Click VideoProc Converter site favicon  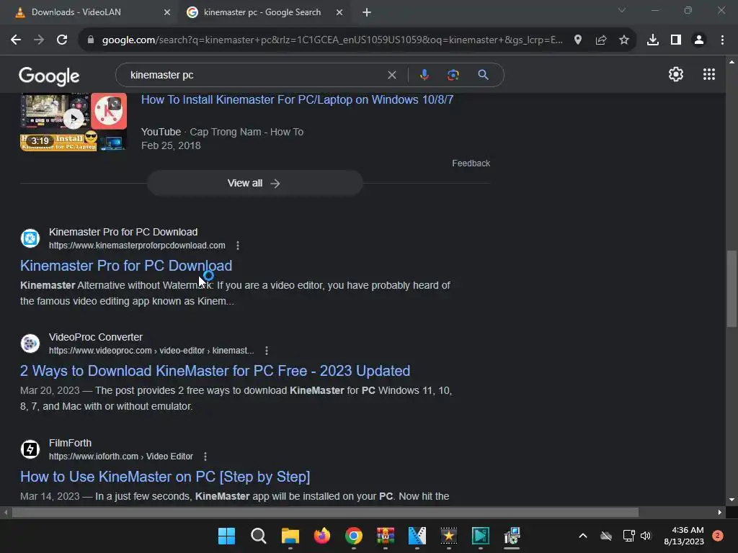pyautogui.click(x=30, y=343)
